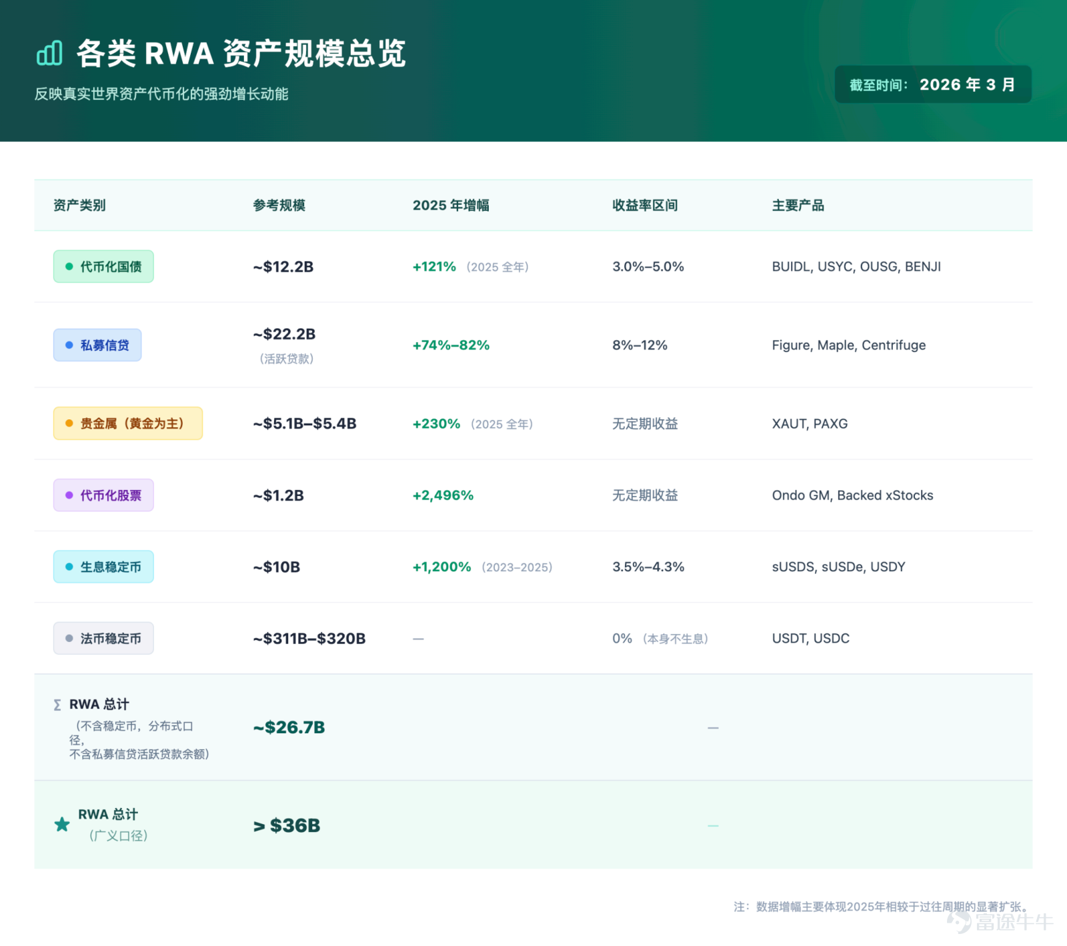This screenshot has width=1067, height=946.
Task: Select the 贵金属（黄金为主）category tag
Action: click(x=128, y=423)
